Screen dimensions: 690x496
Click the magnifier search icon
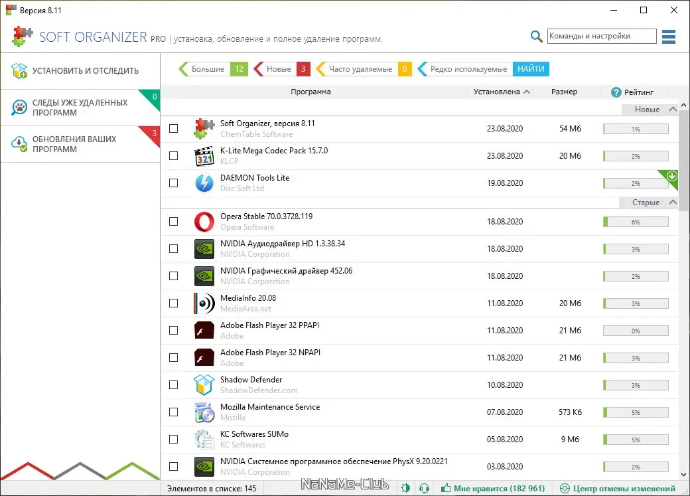(x=536, y=37)
